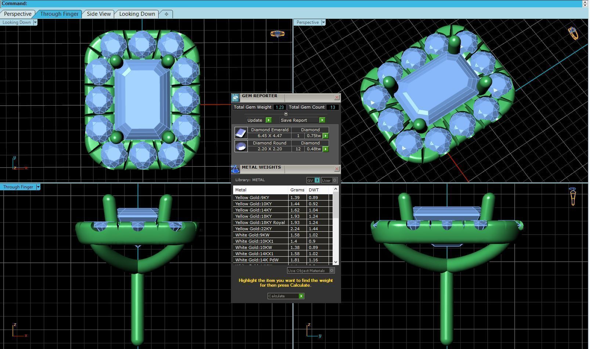
Task: Click metal list up arrow
Action: click(336, 189)
